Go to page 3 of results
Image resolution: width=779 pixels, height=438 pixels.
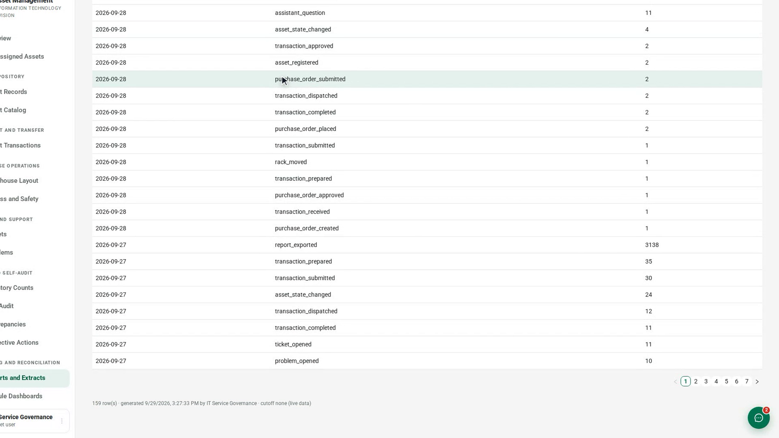tap(706, 382)
